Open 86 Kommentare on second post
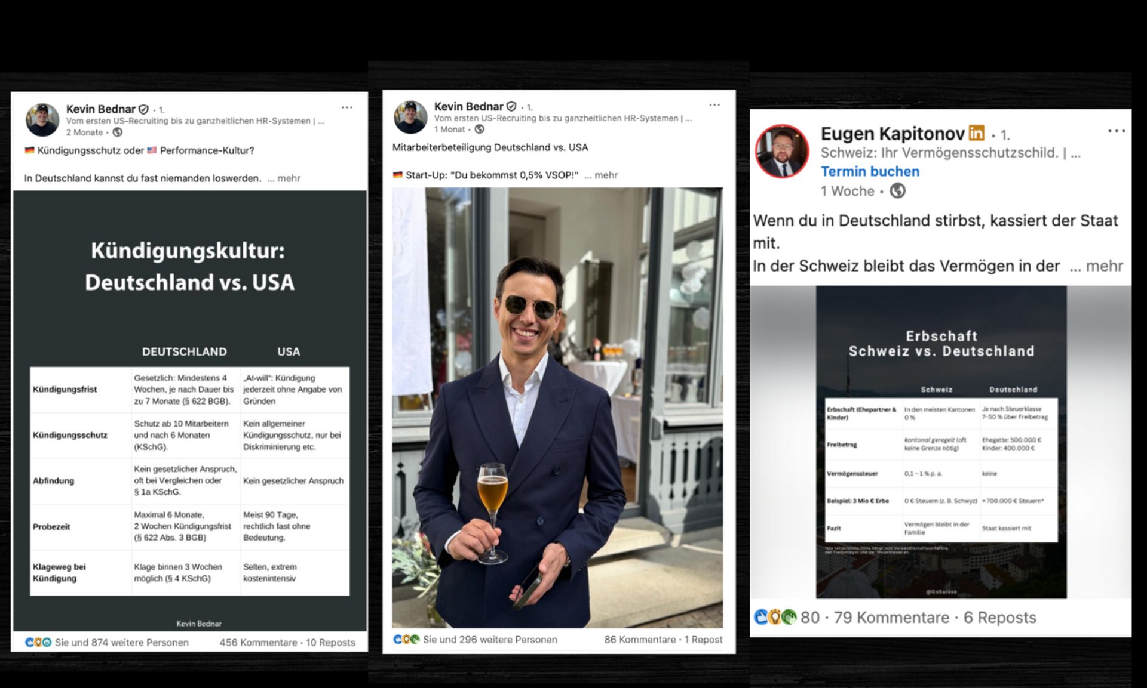Viewport: 1147px width, 688px height. 640,640
